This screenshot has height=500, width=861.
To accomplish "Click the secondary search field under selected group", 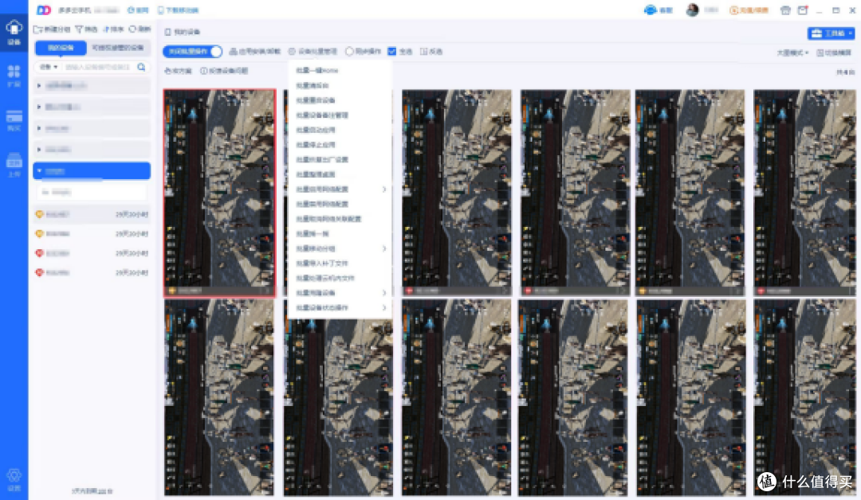I will pyautogui.click(x=92, y=192).
